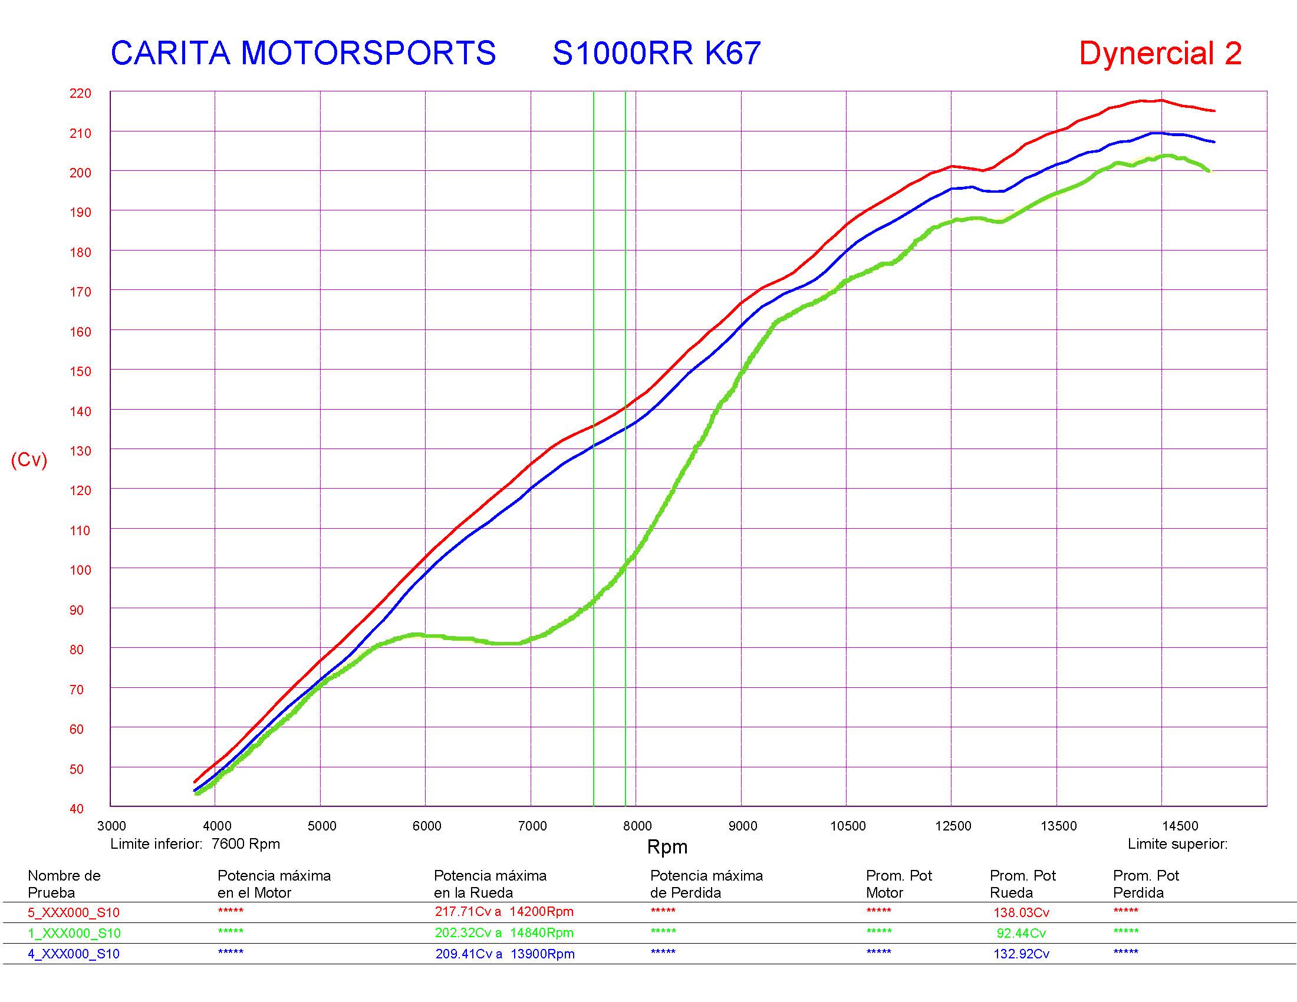
Task: Click the value 217.71Cv a 14200Rpm
Action: click(504, 912)
